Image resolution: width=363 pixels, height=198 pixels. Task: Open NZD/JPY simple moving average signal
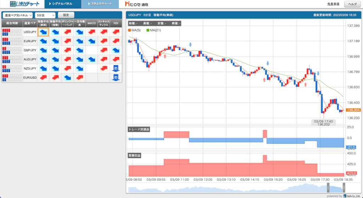[43, 69]
